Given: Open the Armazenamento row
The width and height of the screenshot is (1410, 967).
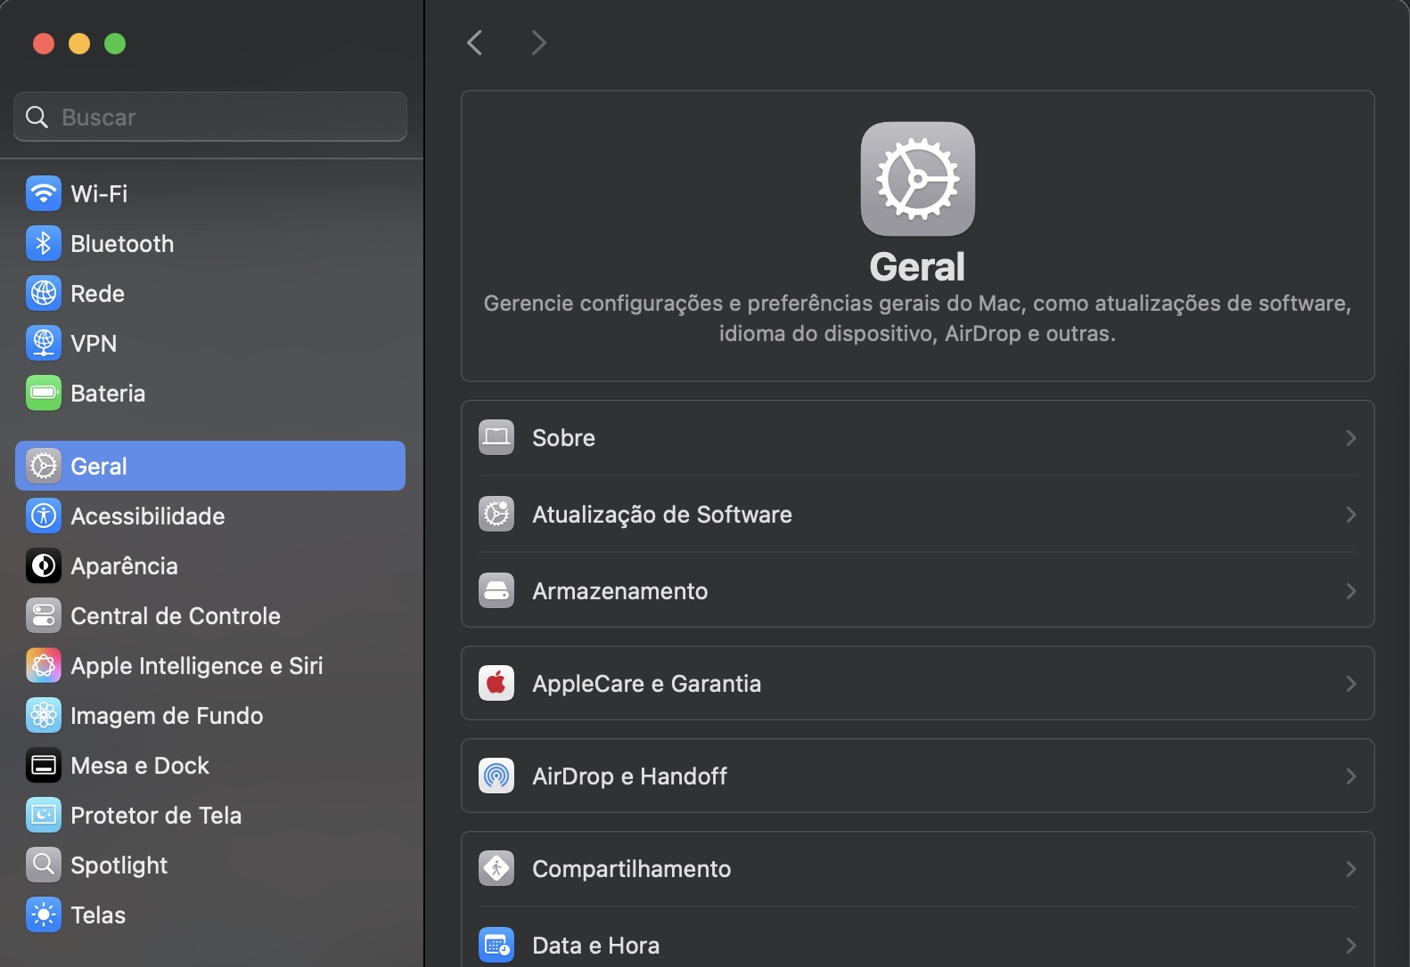Looking at the screenshot, I should point(918,590).
